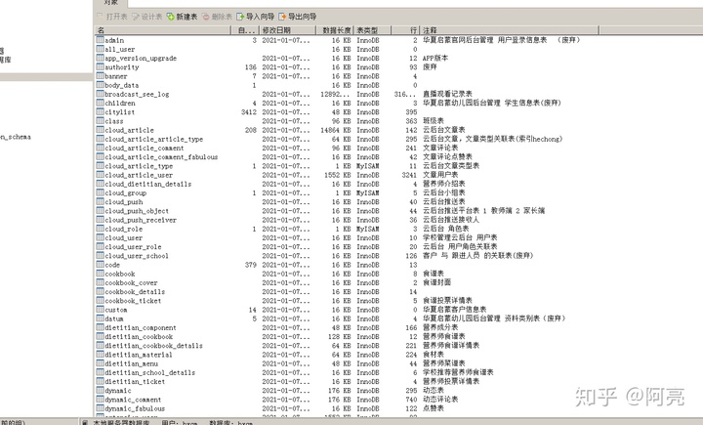703x425 pixels.
Task: Open the 导入向导 import wizard
Action: pyautogui.click(x=255, y=17)
